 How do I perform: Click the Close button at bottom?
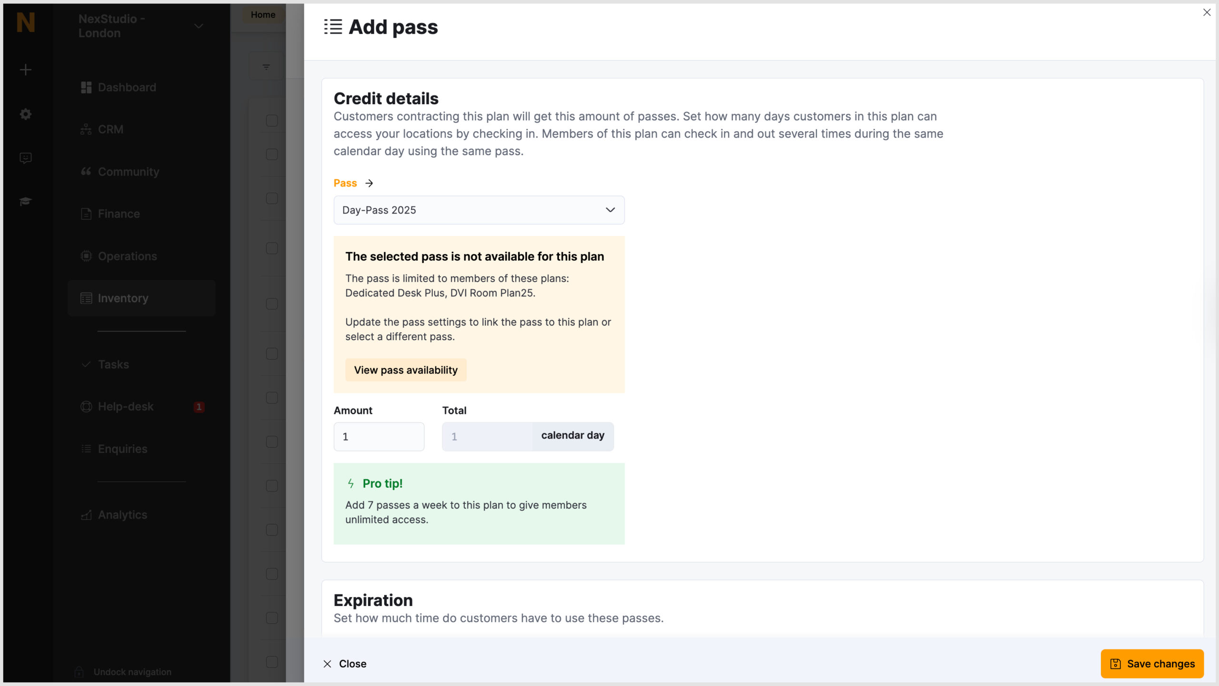point(345,664)
